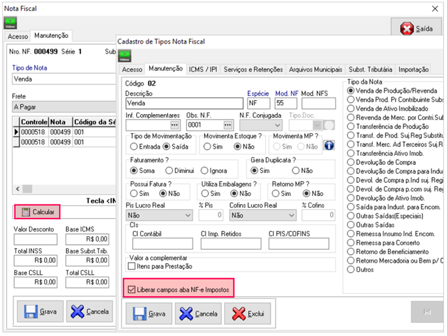Enable Itens para Prestação checkbox
The width and height of the screenshot is (447, 336).
pos(133,266)
